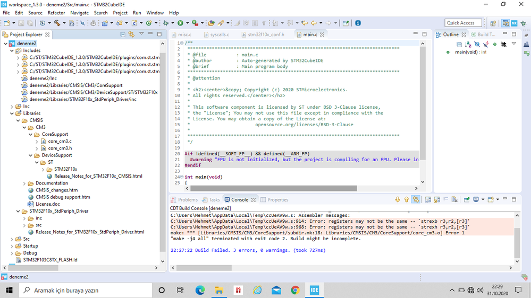Expand the STM32F10x folder
The height and width of the screenshot is (298, 531).
coord(43,169)
